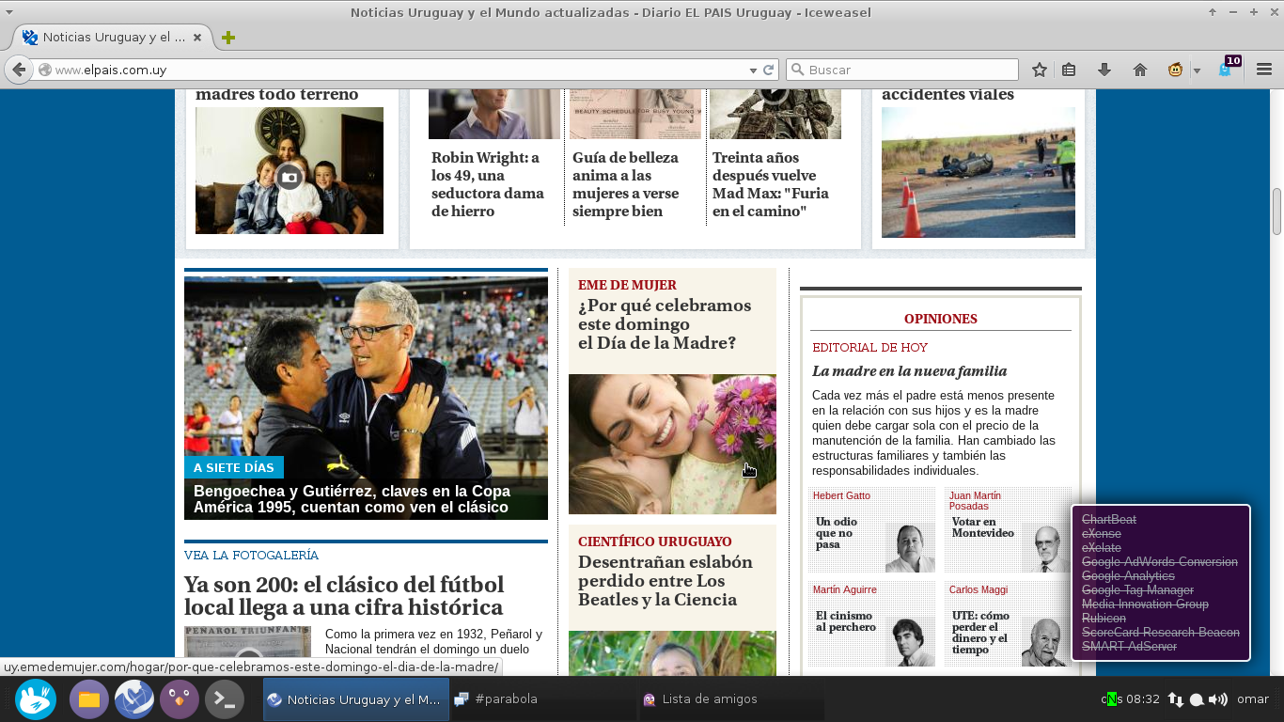Click the notification bubble tray icon
This screenshot has height=722, width=1284.
pyautogui.click(x=1197, y=699)
